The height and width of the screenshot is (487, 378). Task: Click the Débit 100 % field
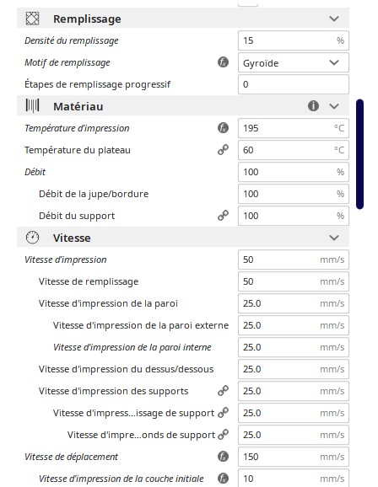coord(294,172)
